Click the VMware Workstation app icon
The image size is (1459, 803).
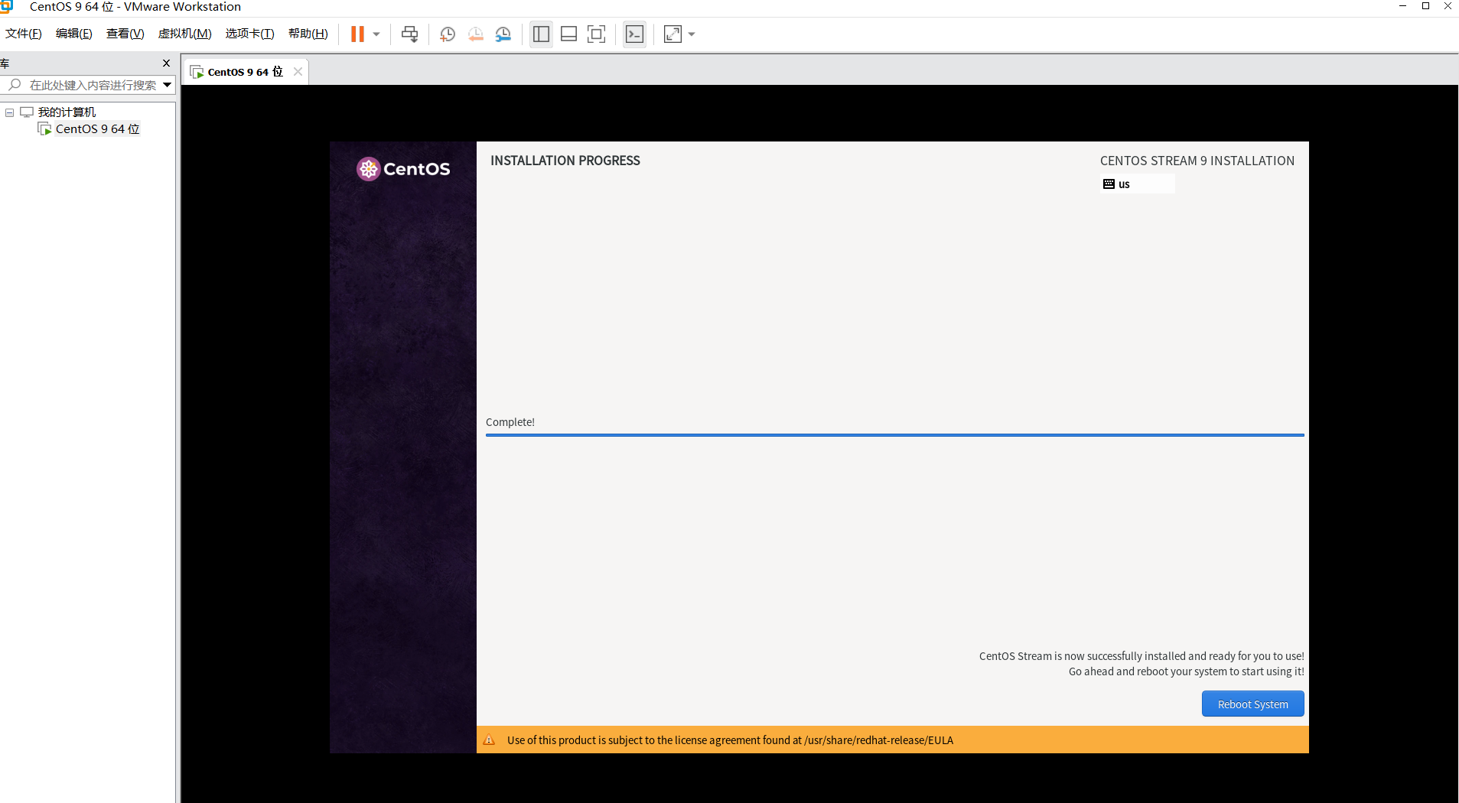(x=7, y=6)
